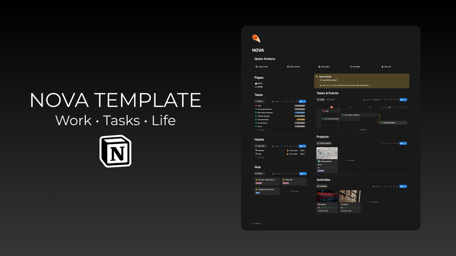Select the Activities view tab
This screenshot has width=456, height=256.
coord(322,186)
